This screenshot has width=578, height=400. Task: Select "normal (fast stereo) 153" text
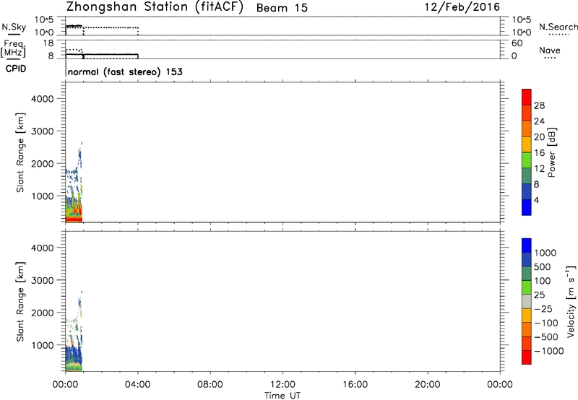click(x=125, y=71)
